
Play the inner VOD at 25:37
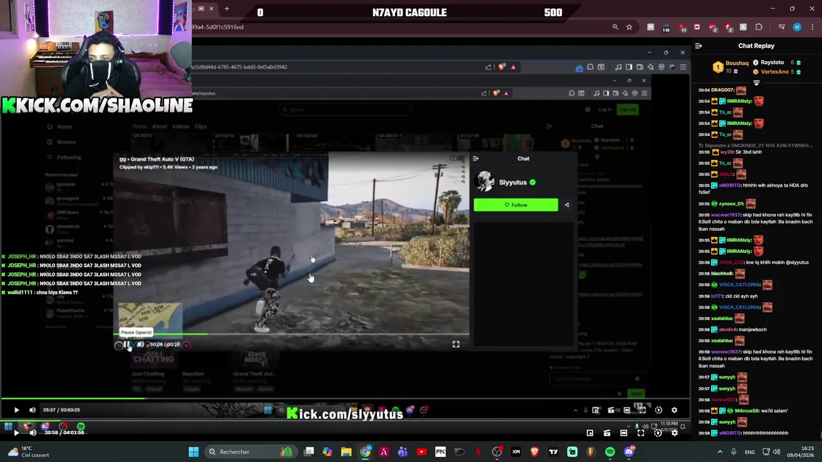click(x=17, y=410)
